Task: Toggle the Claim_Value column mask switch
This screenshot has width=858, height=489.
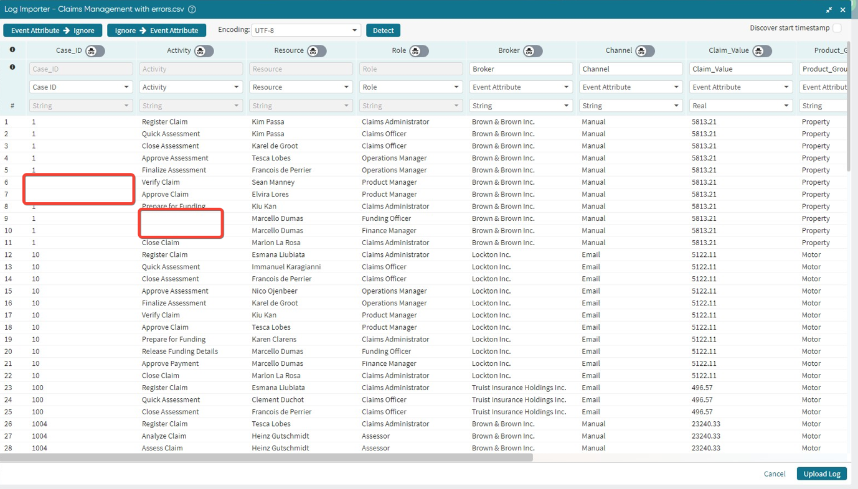Action: click(x=761, y=51)
